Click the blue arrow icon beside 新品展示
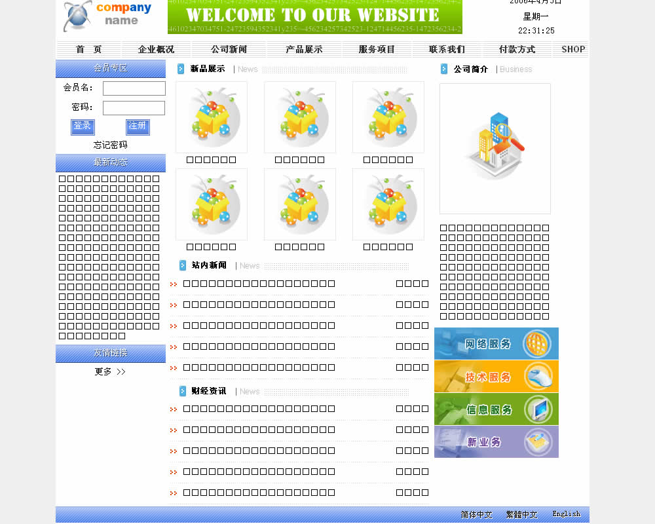 [x=181, y=69]
